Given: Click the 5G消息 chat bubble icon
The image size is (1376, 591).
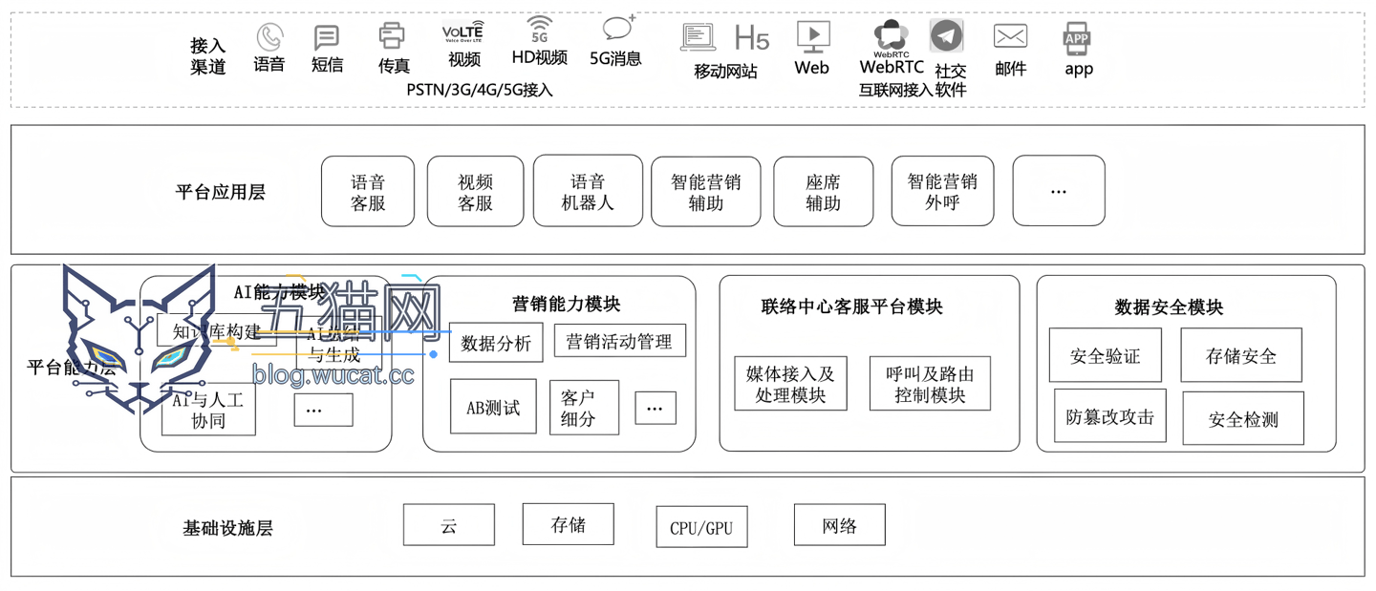Looking at the screenshot, I should coord(619,29).
